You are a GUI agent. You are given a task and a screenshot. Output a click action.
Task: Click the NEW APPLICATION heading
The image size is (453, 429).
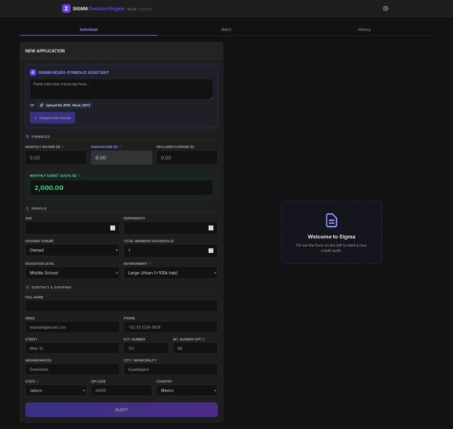45,51
